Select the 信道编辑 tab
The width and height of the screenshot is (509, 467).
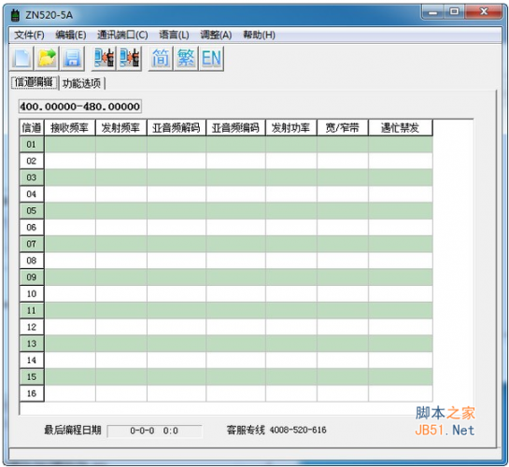pos(34,82)
